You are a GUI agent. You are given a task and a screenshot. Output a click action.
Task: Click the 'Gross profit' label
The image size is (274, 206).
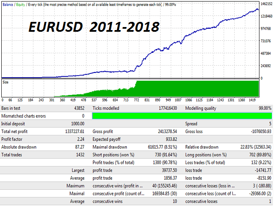103,132
